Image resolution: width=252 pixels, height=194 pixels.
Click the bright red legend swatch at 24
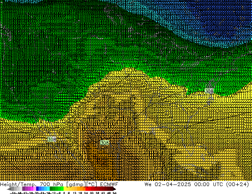[x=87, y=189]
